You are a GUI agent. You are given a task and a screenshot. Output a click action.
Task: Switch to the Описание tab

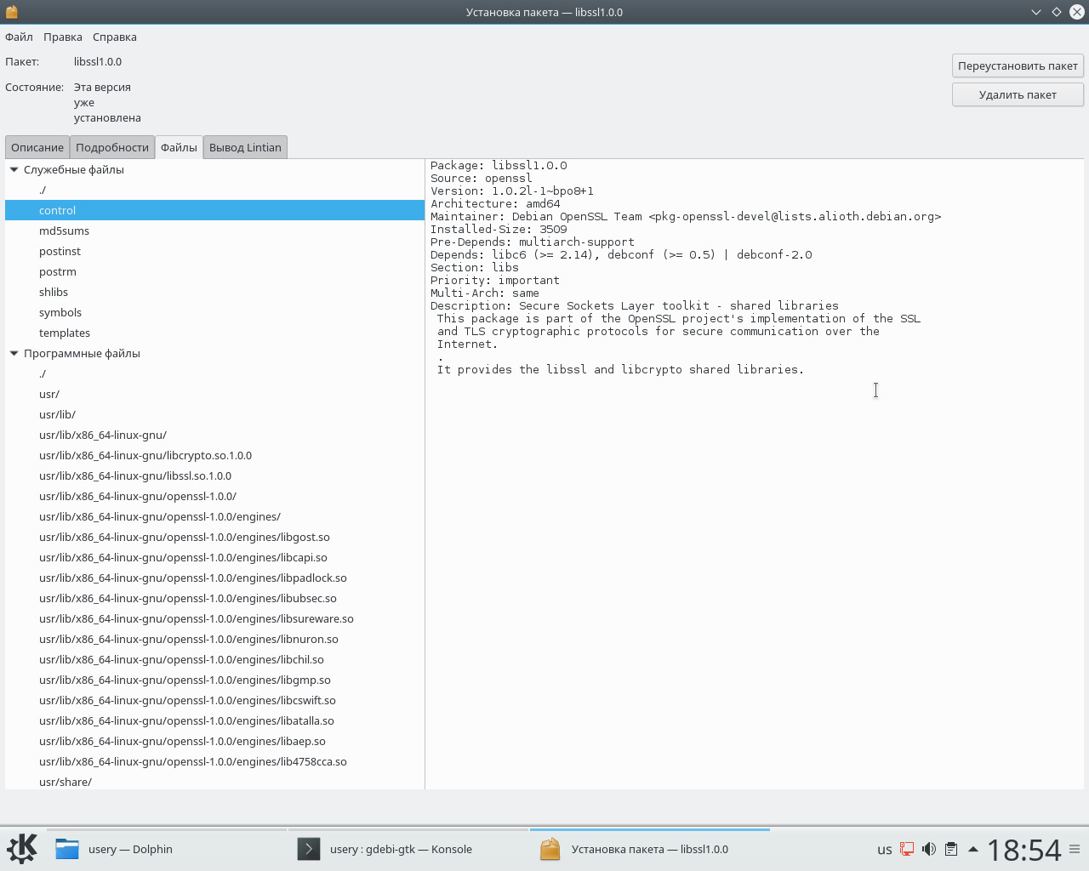(x=37, y=147)
